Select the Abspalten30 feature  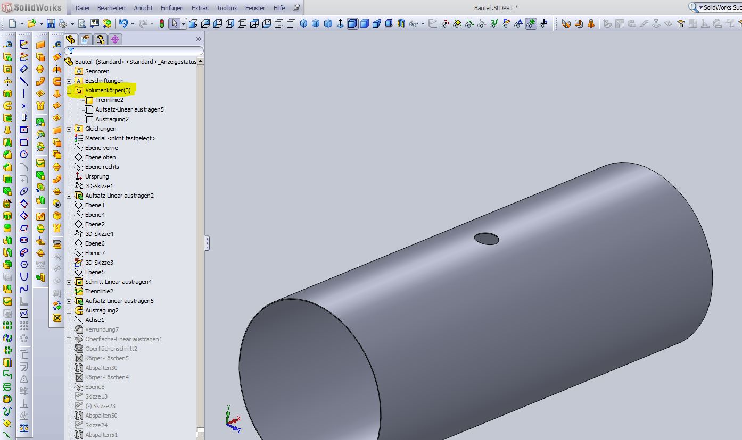point(101,368)
